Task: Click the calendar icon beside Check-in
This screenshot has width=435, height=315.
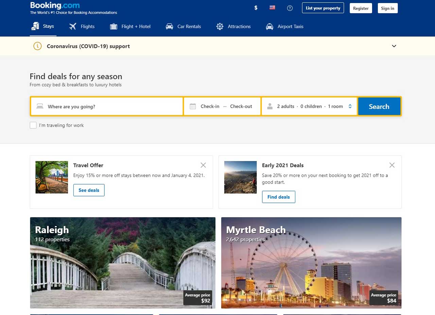Action: (x=193, y=106)
